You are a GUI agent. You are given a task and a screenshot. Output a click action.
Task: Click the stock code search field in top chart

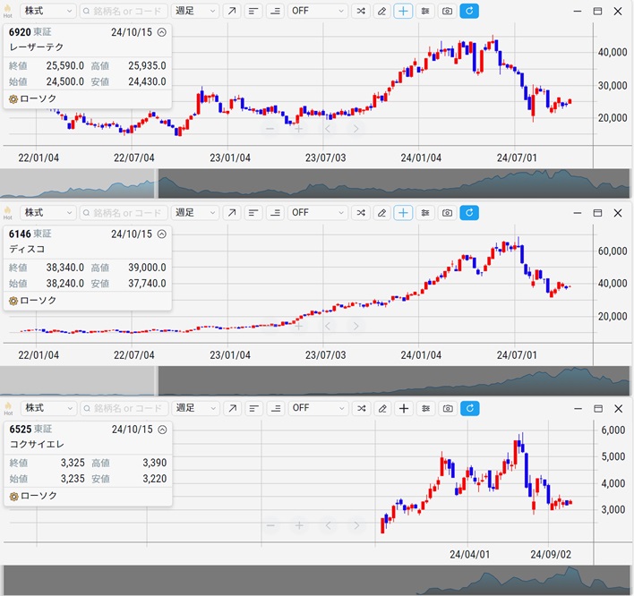[x=123, y=11]
